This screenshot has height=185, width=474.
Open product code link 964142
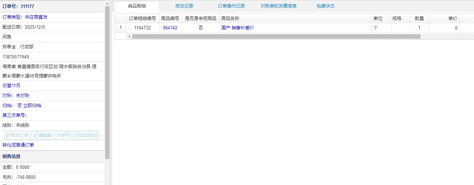(x=170, y=28)
